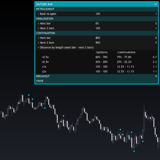The width and height of the screenshot is (160, 160).
Task: Click the 60% - 70% value
Action: coord(102,57)
